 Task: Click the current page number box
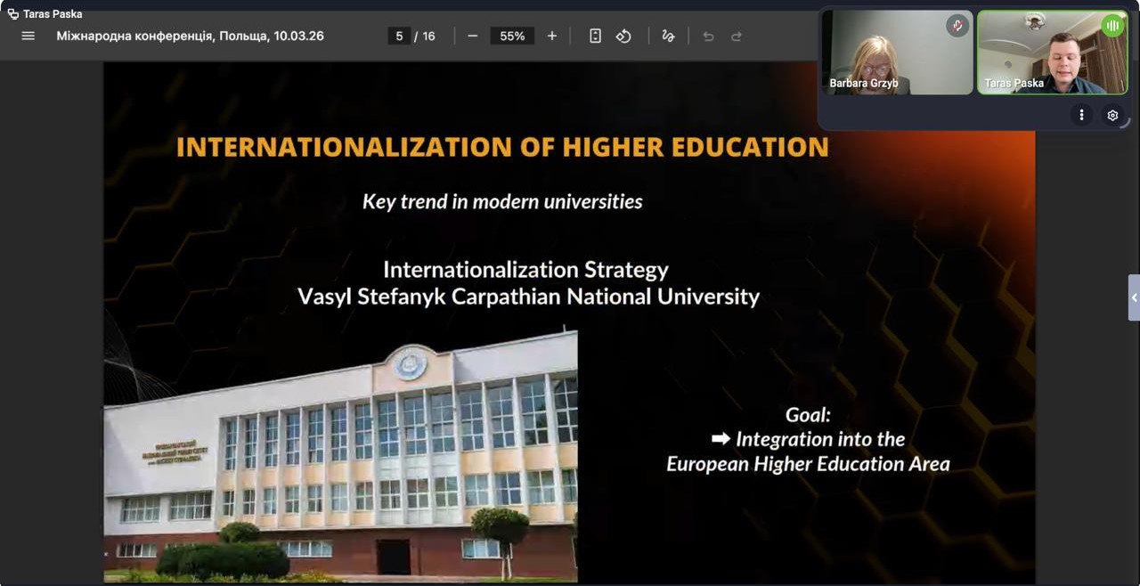[399, 36]
